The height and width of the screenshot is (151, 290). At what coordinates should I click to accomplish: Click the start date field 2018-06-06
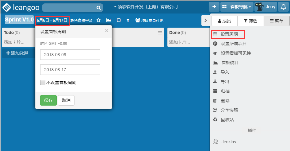(x=70, y=55)
